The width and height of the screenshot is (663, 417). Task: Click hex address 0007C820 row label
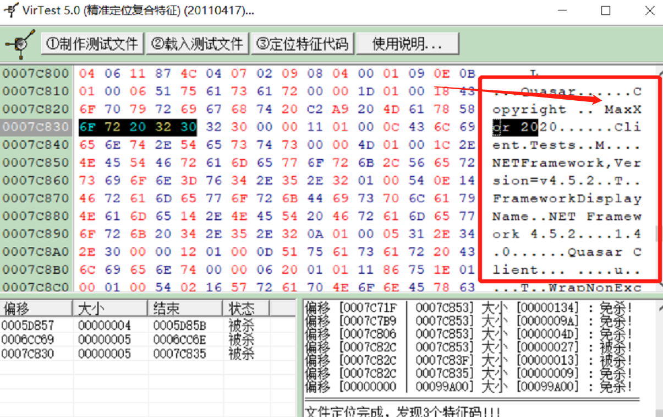36,109
